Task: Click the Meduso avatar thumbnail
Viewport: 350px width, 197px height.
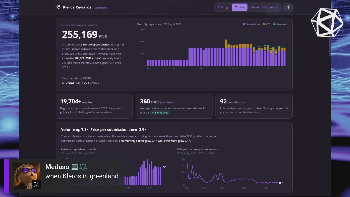Action: click(27, 176)
